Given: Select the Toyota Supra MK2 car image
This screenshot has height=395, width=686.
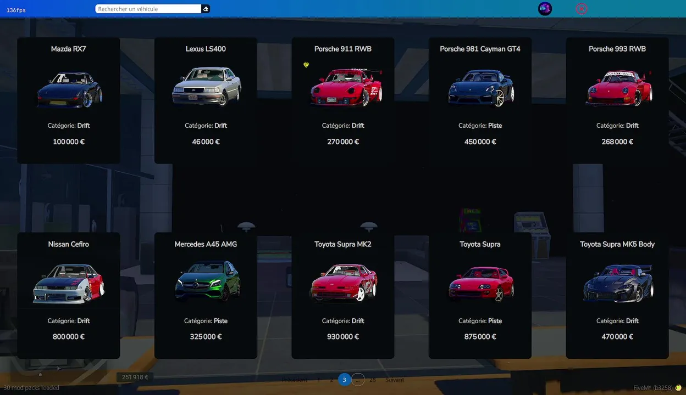Looking at the screenshot, I should click(344, 283).
